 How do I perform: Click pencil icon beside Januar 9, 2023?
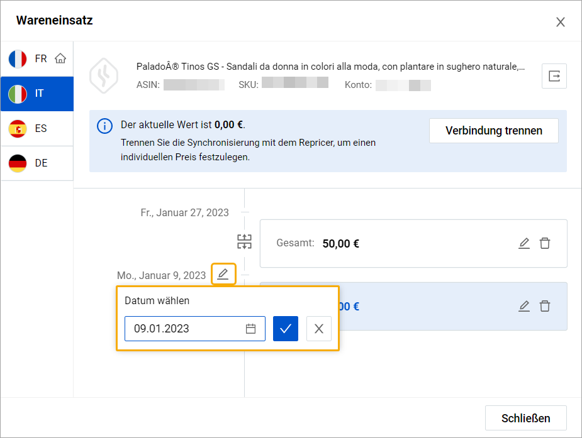click(x=223, y=274)
